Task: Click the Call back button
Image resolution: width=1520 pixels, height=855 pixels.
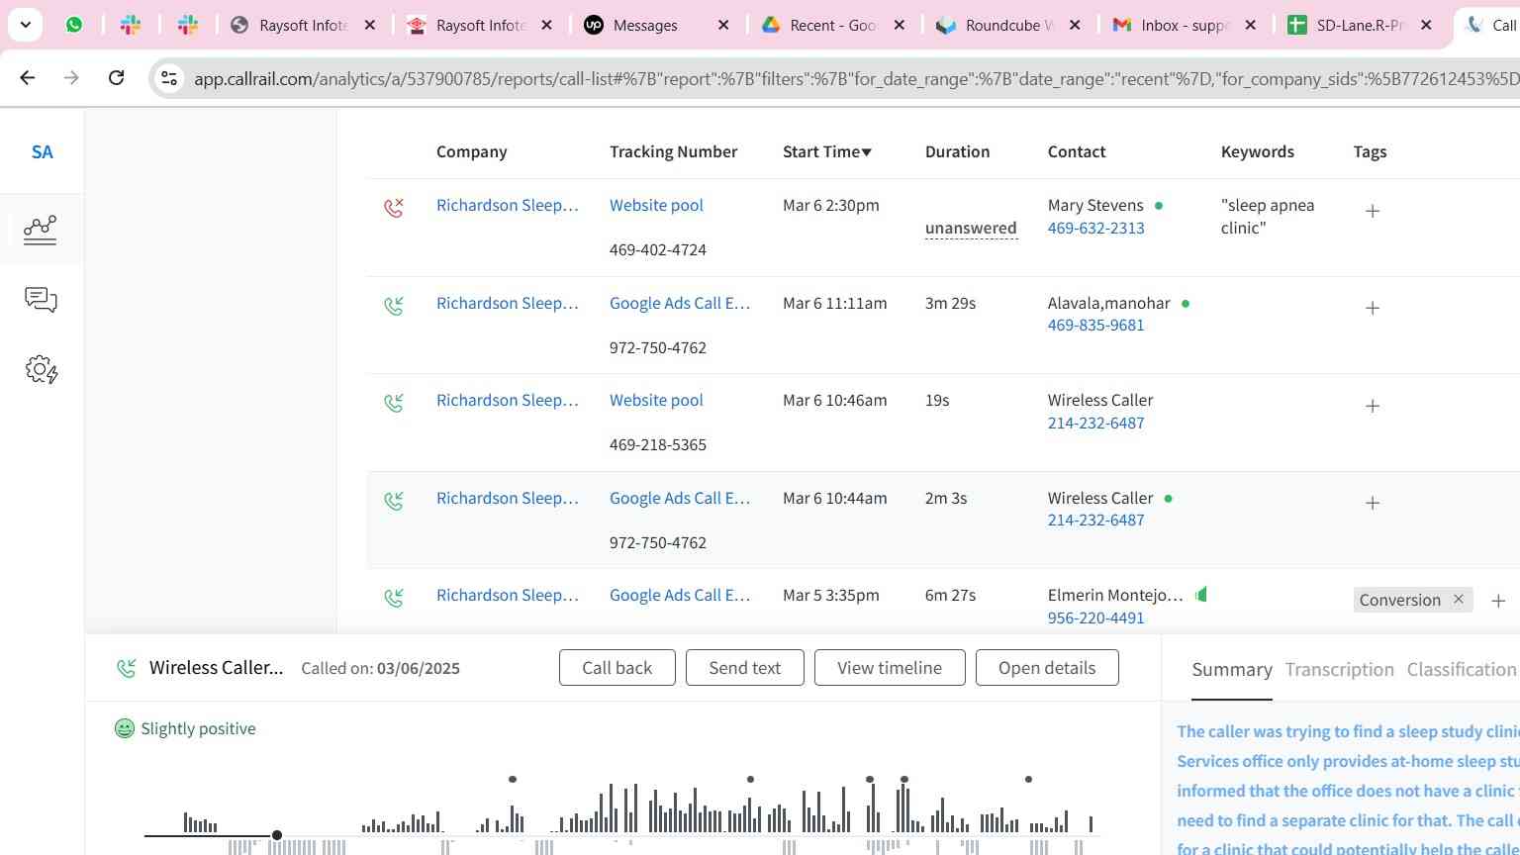Action: tap(617, 668)
